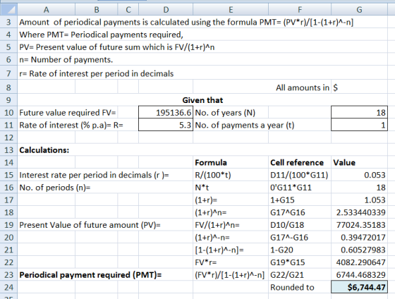The image size is (395, 299).
Task: Click the 'PV= Present value of future sum' text
Action: (x=117, y=47)
